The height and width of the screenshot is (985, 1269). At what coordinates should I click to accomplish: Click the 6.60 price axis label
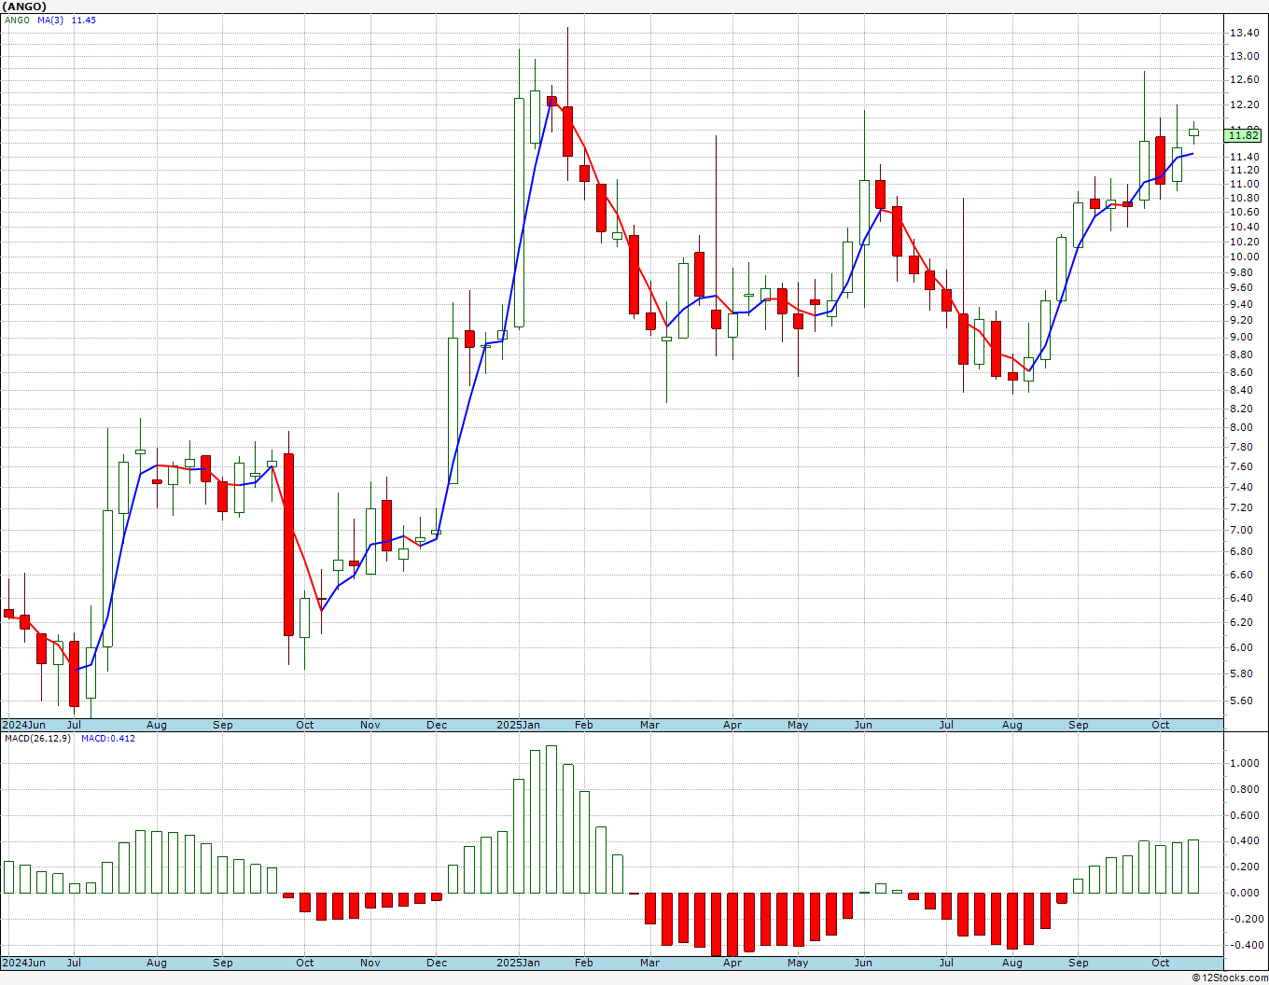(1243, 575)
